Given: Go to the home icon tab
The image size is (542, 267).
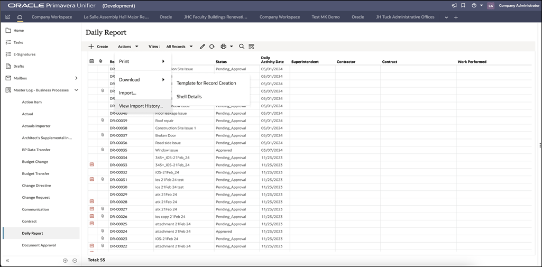Looking at the screenshot, I should (20, 17).
